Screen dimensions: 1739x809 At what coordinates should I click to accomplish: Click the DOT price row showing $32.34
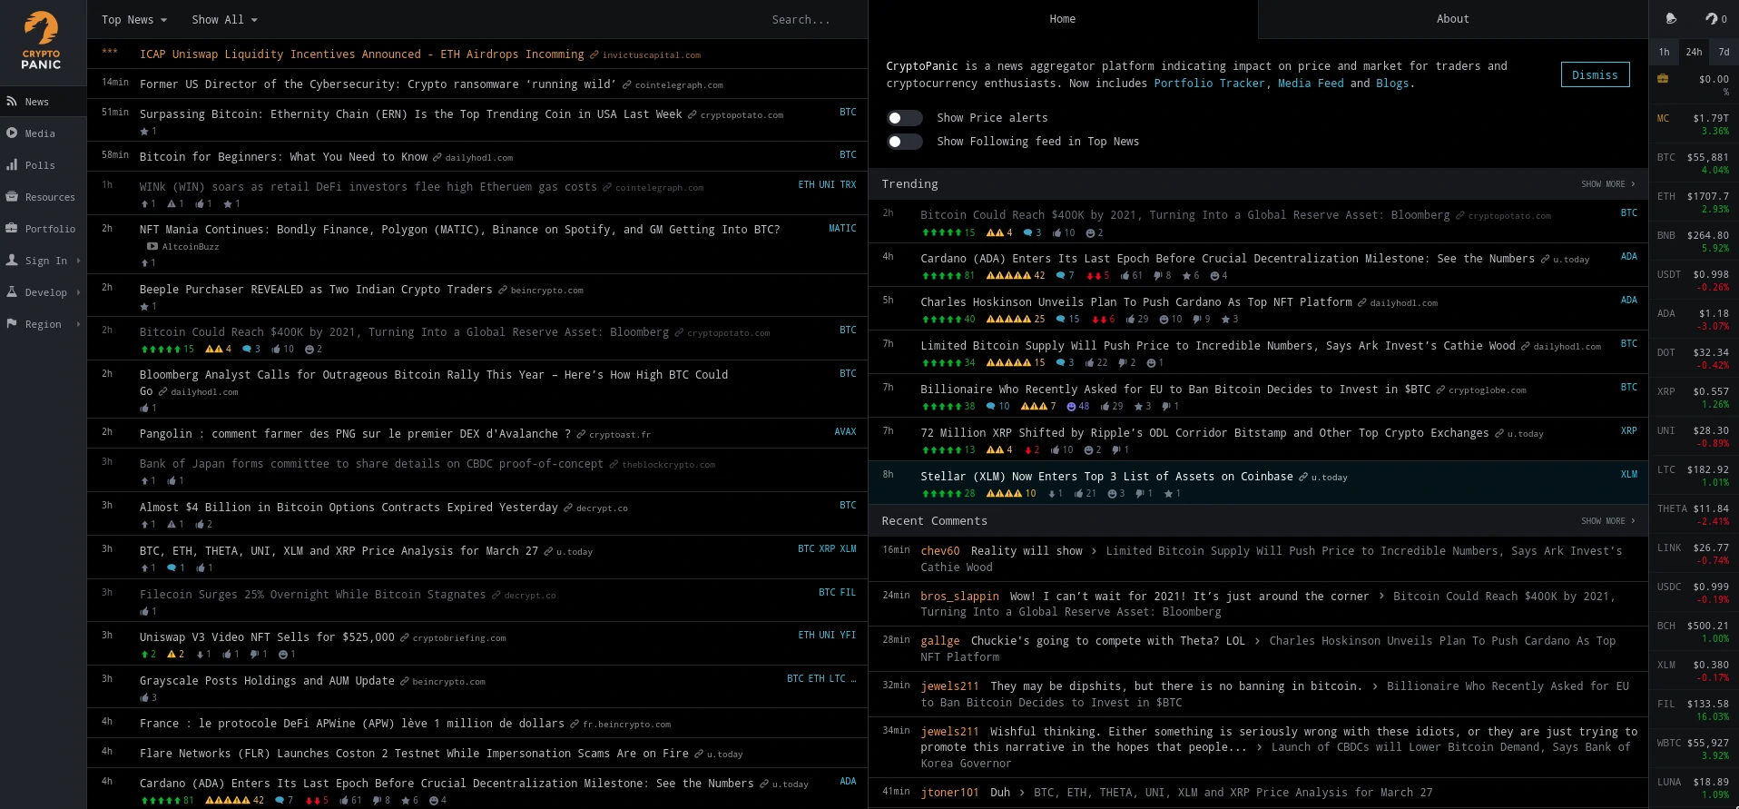[x=1694, y=359]
